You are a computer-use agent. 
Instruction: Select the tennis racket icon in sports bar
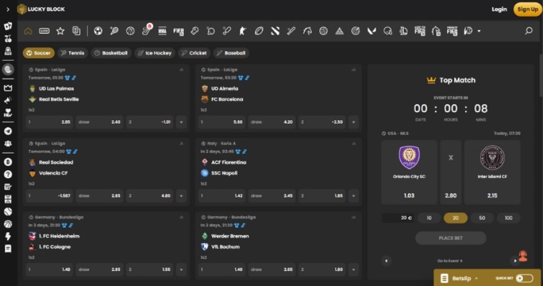tap(114, 31)
